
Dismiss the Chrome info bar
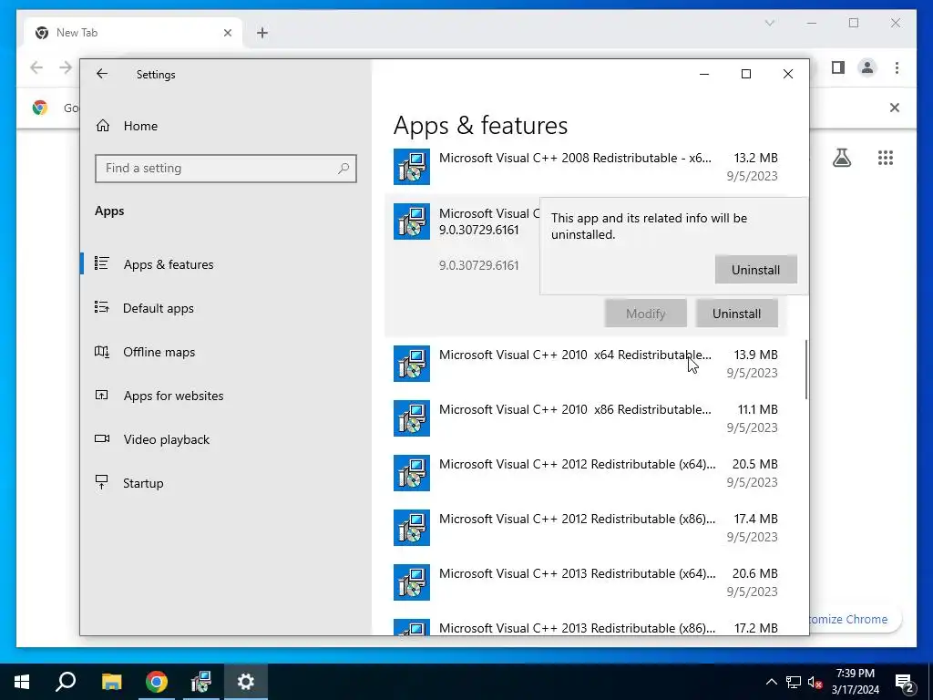pos(895,108)
